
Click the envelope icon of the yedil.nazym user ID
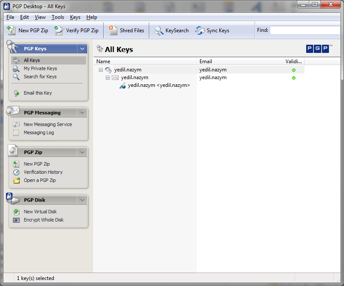coord(115,78)
